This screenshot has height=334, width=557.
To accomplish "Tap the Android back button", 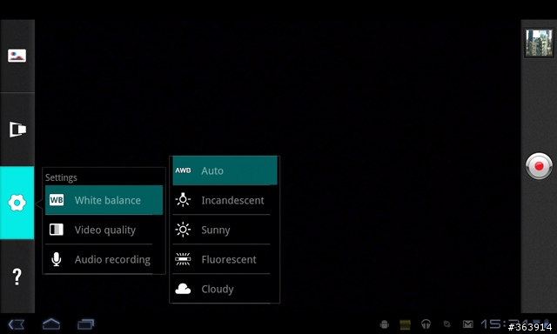I will pyautogui.click(x=17, y=324).
